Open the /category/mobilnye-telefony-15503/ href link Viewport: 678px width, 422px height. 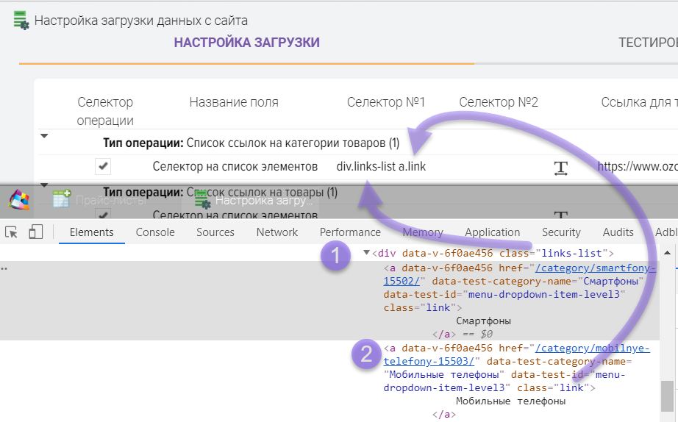tap(592, 348)
